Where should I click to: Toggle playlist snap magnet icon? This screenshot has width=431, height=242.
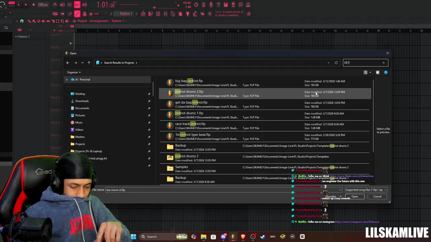pos(22,21)
